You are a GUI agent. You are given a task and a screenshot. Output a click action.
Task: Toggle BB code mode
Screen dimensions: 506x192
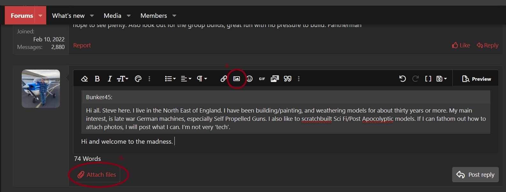coord(428,79)
